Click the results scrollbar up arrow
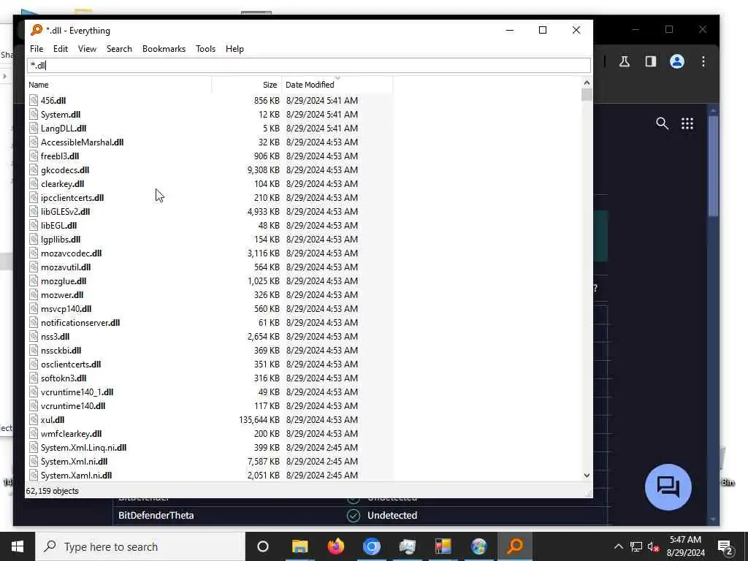Image resolution: width=748 pixels, height=561 pixels. (x=587, y=83)
